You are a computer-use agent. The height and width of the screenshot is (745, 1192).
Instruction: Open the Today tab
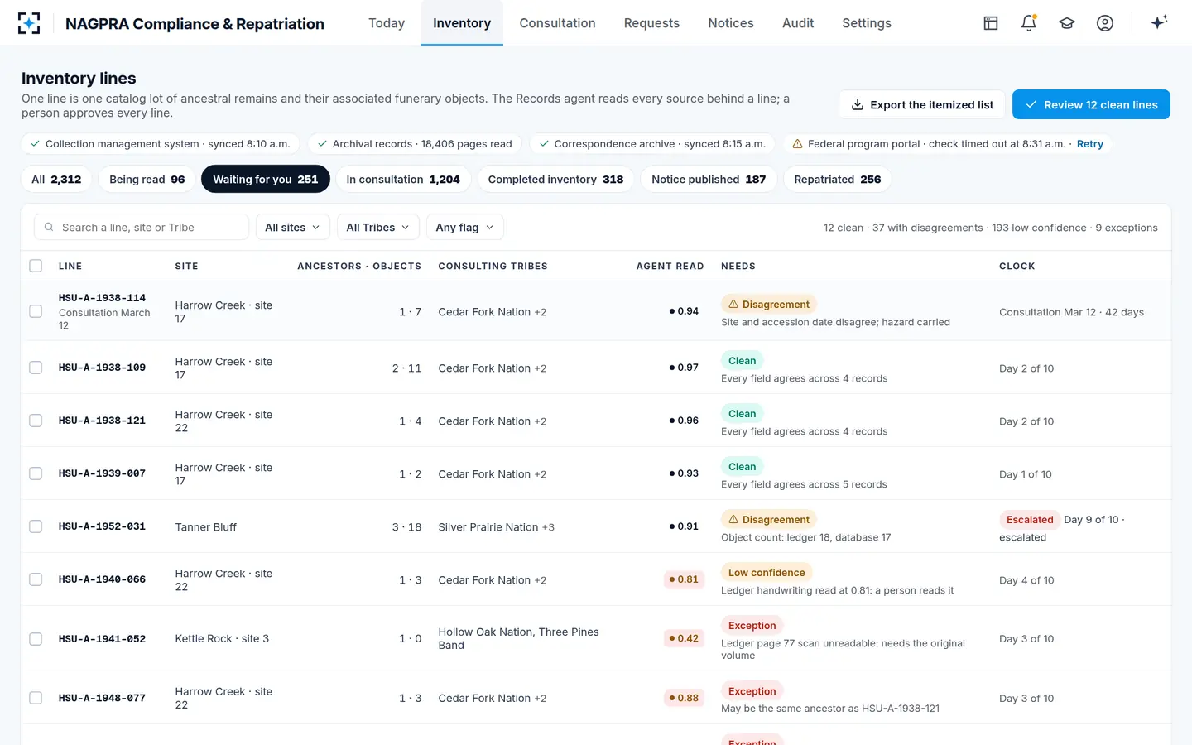pos(387,23)
